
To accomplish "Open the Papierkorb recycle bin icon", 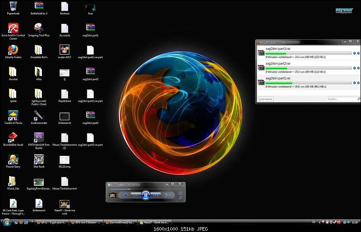I will click(13, 8).
